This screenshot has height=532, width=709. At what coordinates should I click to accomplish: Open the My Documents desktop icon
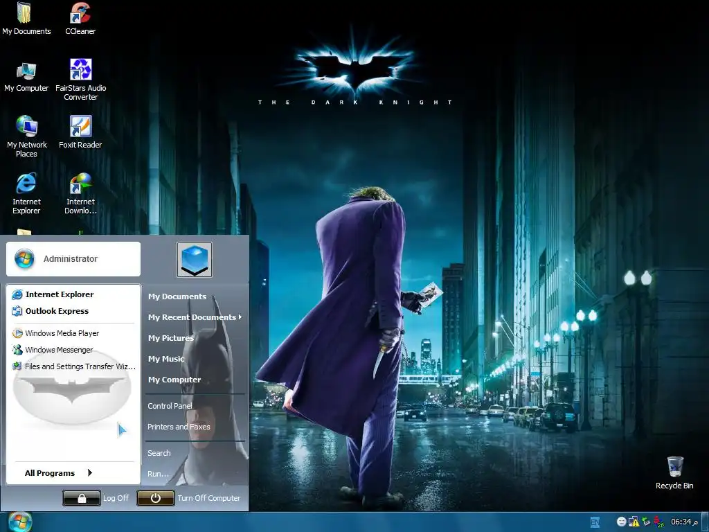[26, 19]
